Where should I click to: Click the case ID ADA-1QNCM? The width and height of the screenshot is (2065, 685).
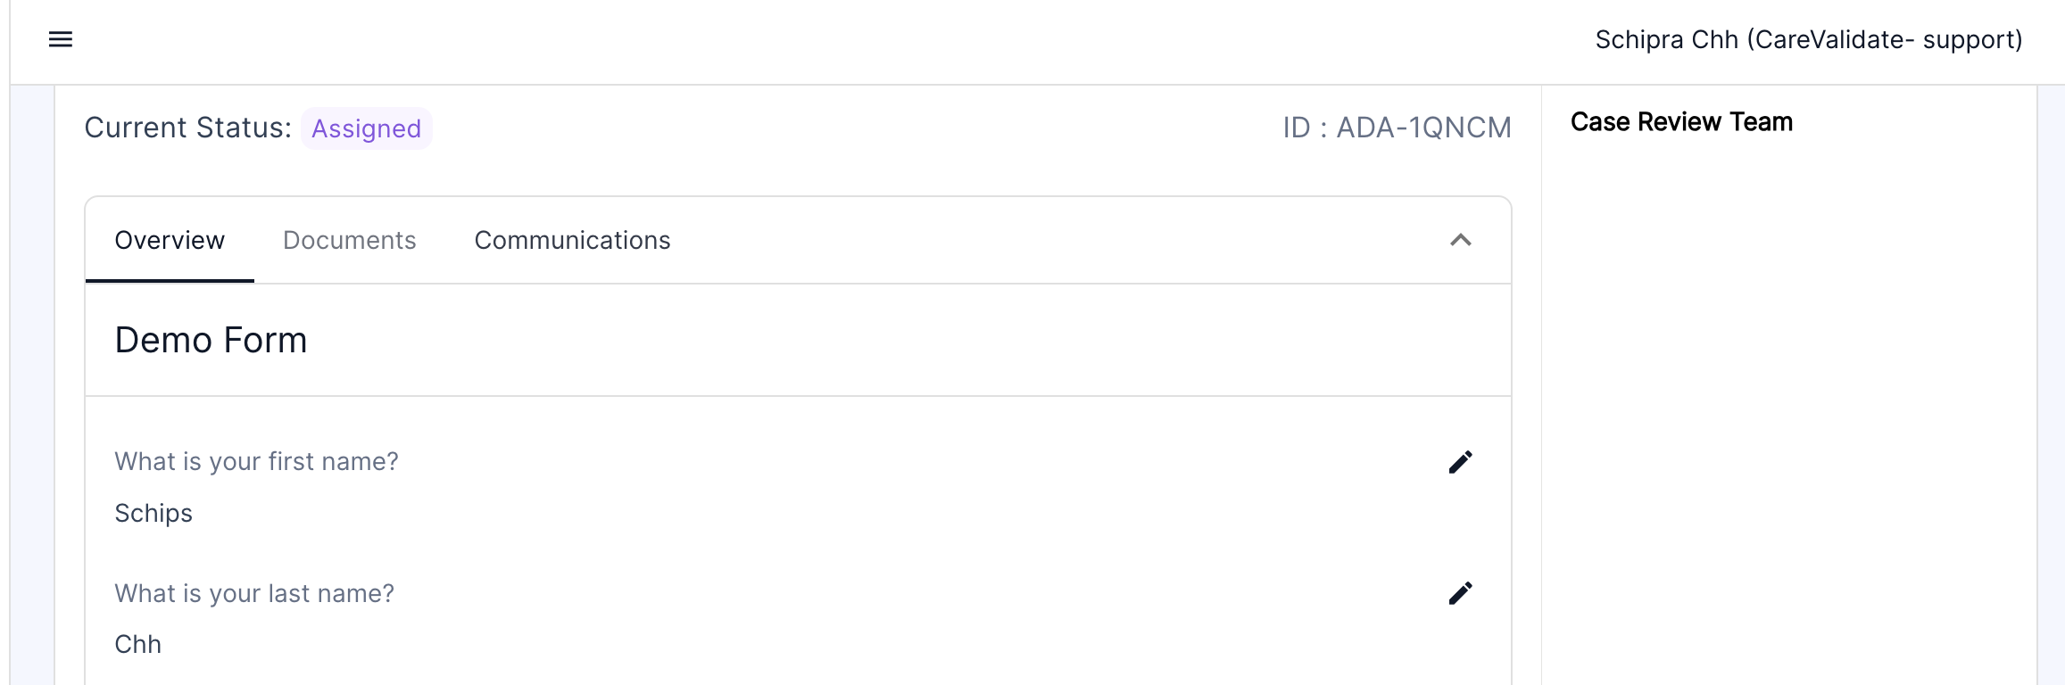1397,128
